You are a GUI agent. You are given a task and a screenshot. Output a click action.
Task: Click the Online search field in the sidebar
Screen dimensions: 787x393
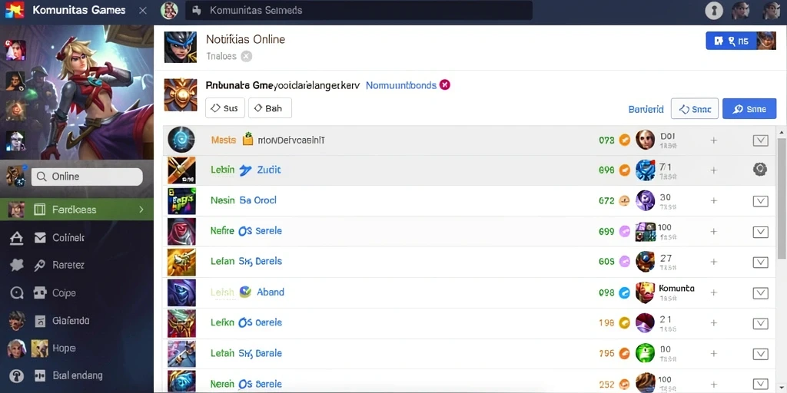click(87, 177)
